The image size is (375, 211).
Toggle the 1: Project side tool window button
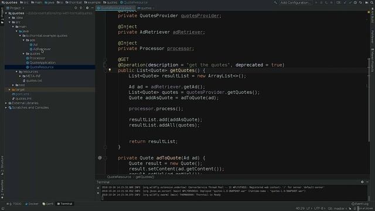2,16
